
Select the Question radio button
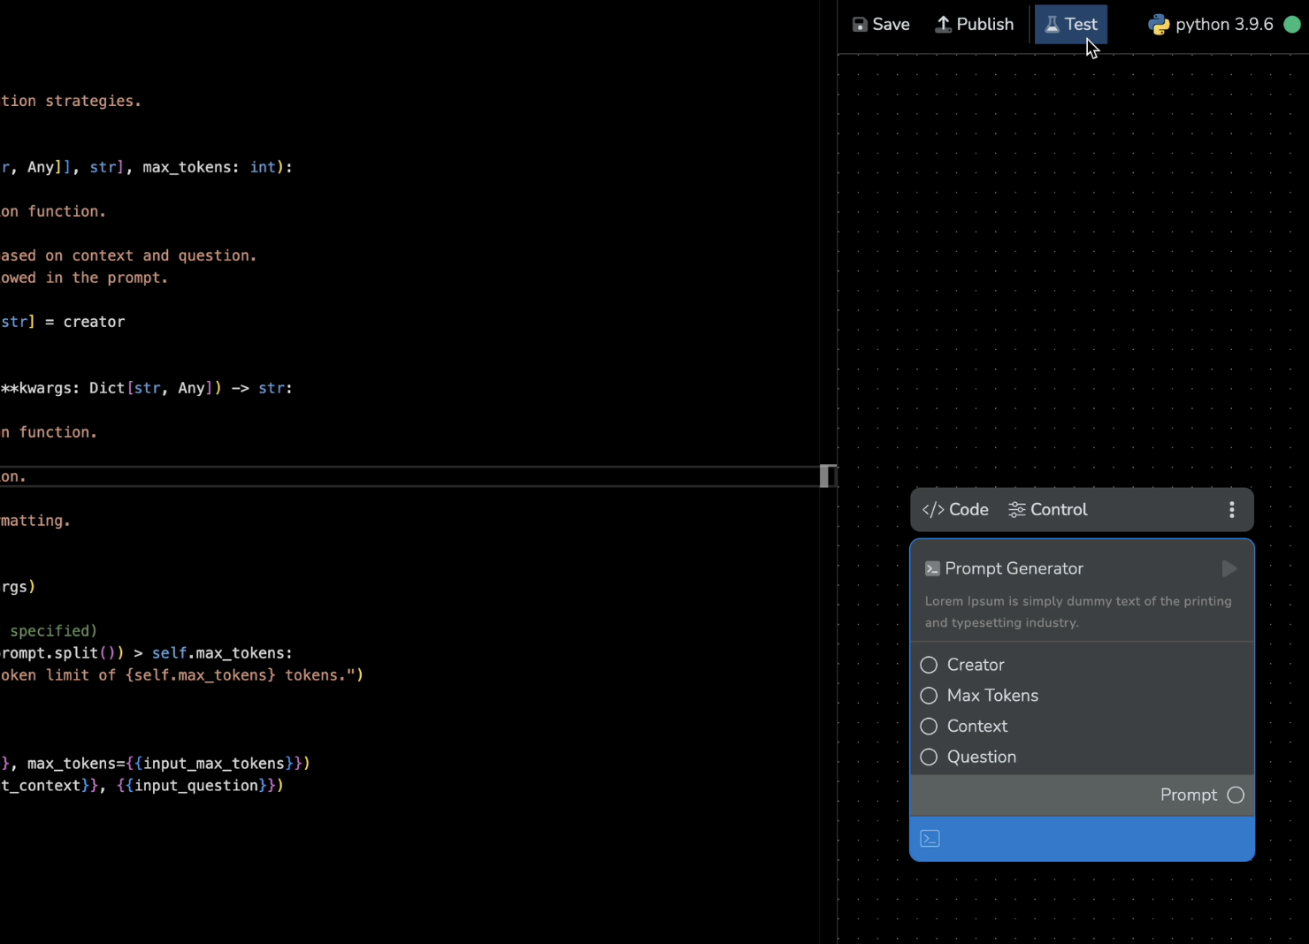929,757
